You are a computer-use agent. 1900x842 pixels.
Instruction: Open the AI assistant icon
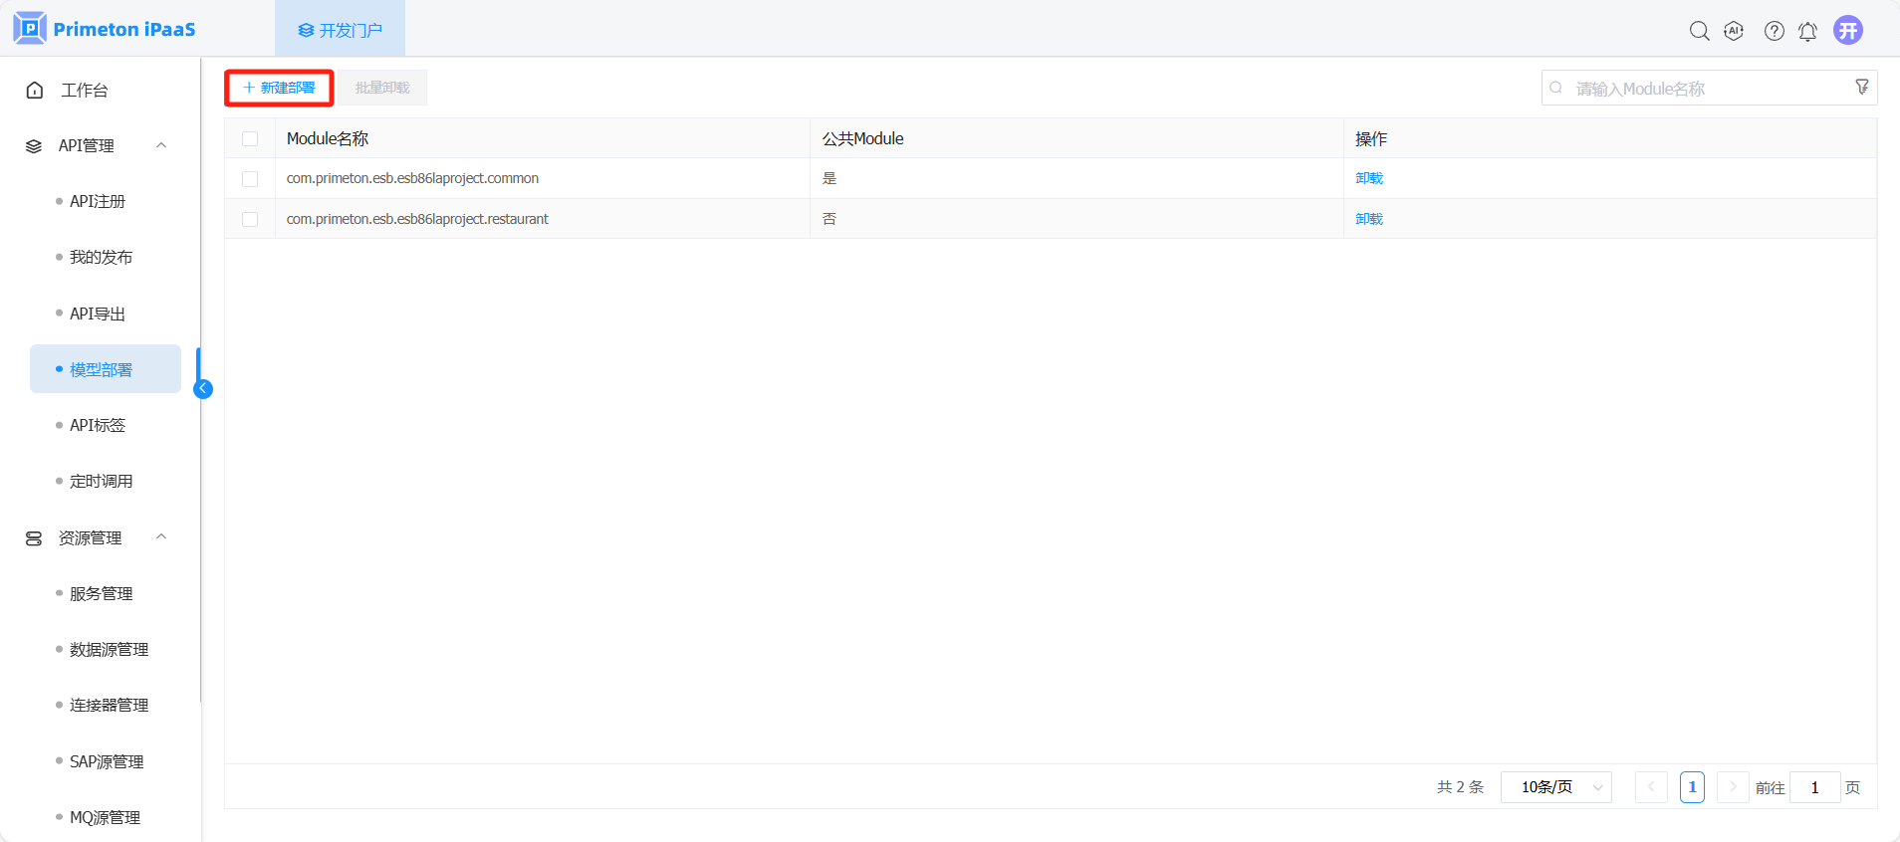click(x=1734, y=31)
